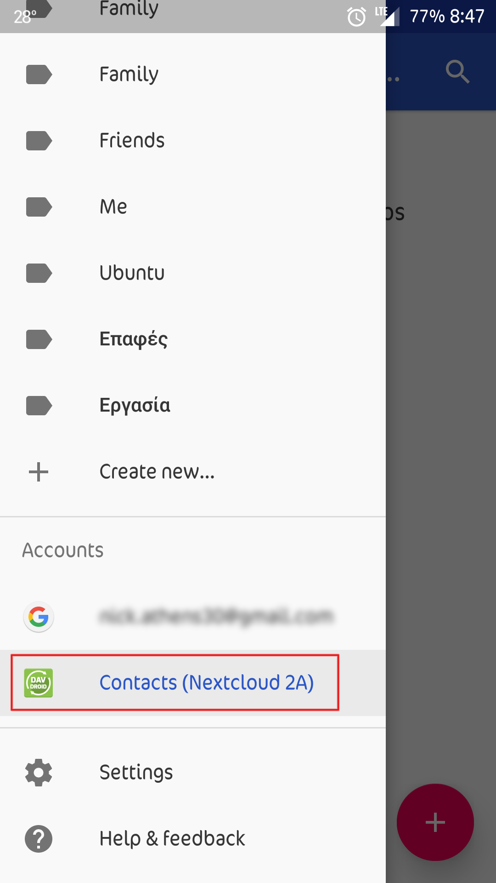Open the Family label
This screenshot has height=883, width=496.
pos(129,75)
